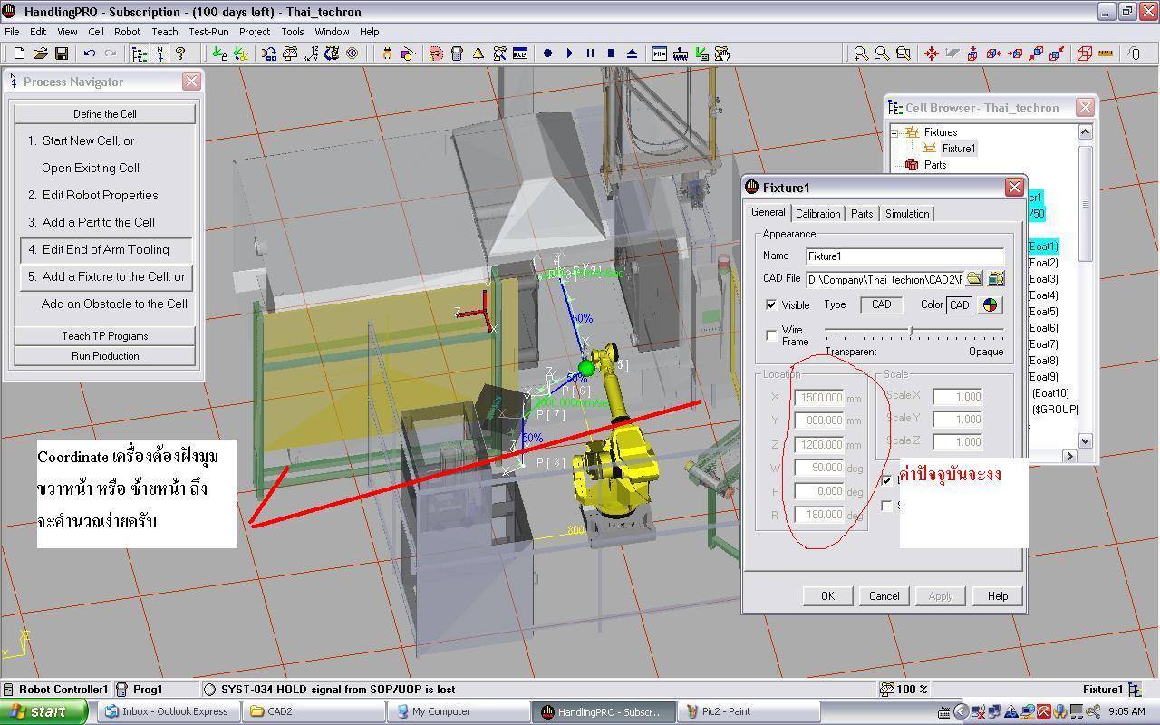This screenshot has height=725, width=1160.
Task: Browse for CAD file with folder icon in Fixture1 dialog
Action: tap(974, 278)
